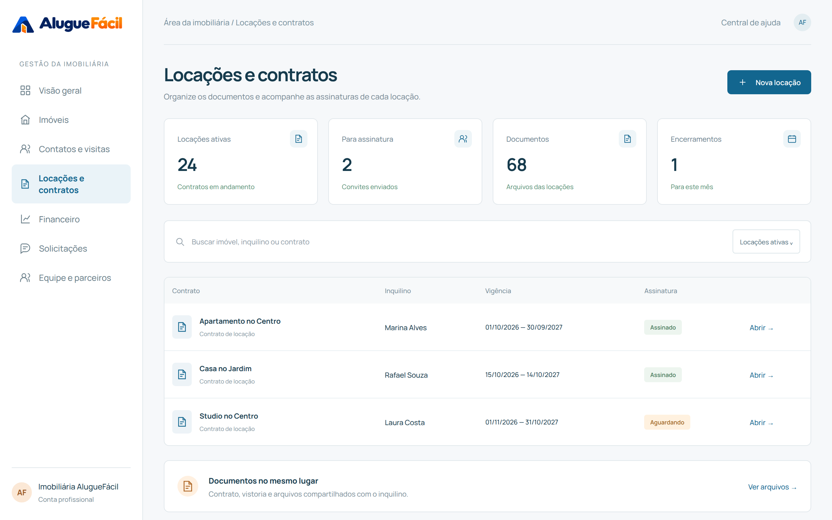Click the Contatos e visitas people icon
The height and width of the screenshot is (520, 832).
click(25, 149)
